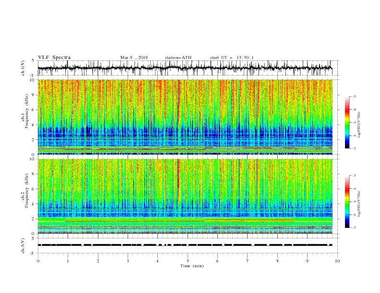The height and width of the screenshot is (293, 380).
Task: Click the 'start UT = 13:30:1' text
Action: click(x=232, y=57)
